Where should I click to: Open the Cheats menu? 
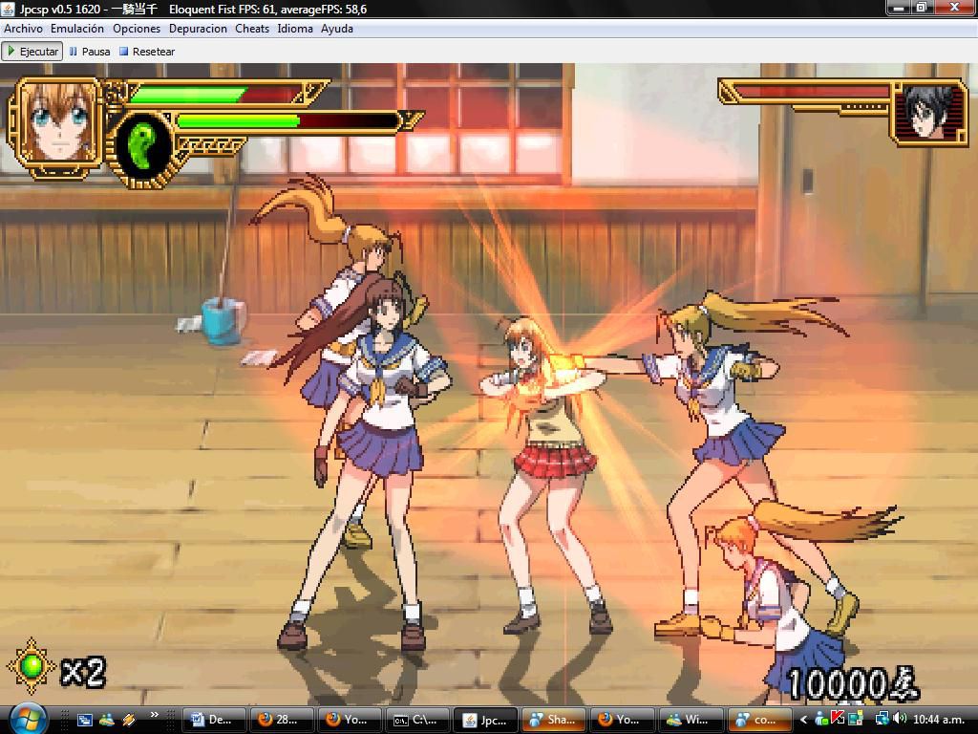click(252, 29)
